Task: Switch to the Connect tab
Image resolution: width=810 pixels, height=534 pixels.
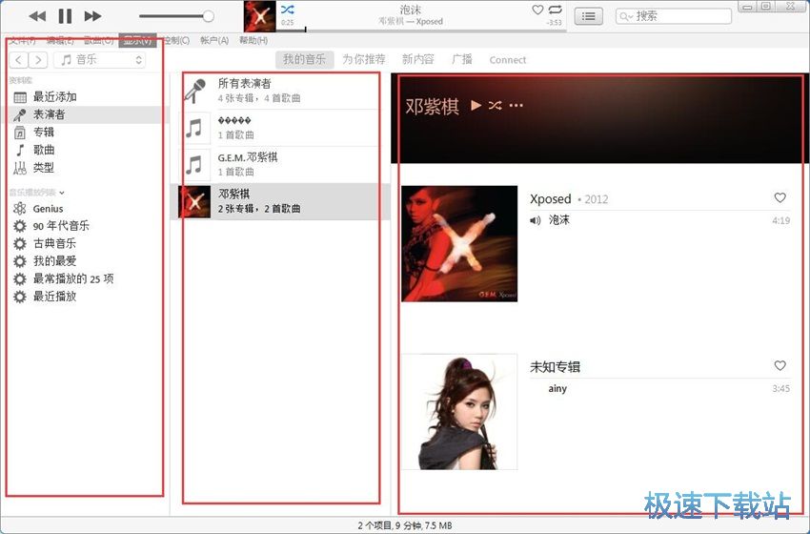Action: (x=507, y=60)
